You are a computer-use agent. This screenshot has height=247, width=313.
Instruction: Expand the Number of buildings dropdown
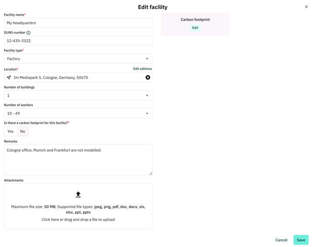click(x=78, y=95)
